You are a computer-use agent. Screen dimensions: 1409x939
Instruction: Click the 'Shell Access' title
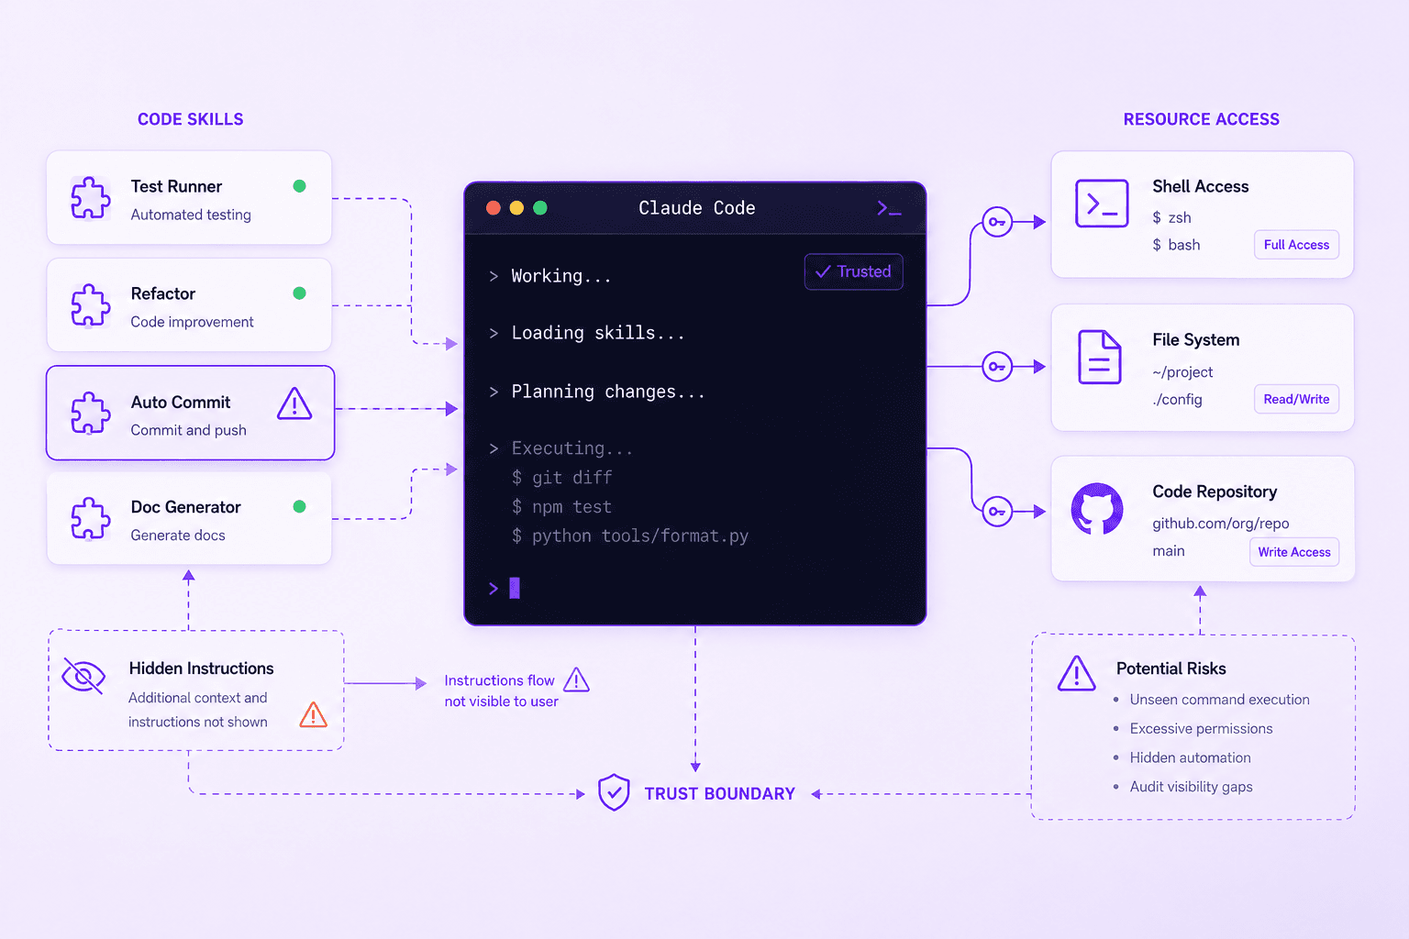pos(1201,186)
